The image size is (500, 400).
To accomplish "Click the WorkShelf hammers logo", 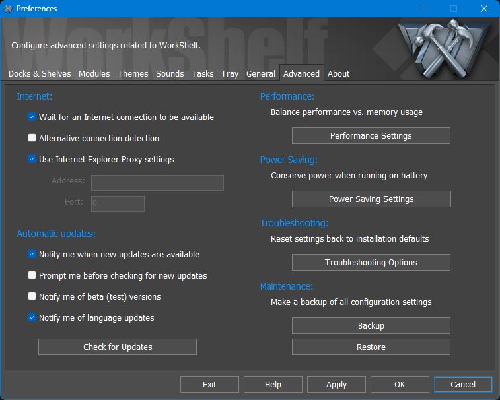I will [446, 48].
